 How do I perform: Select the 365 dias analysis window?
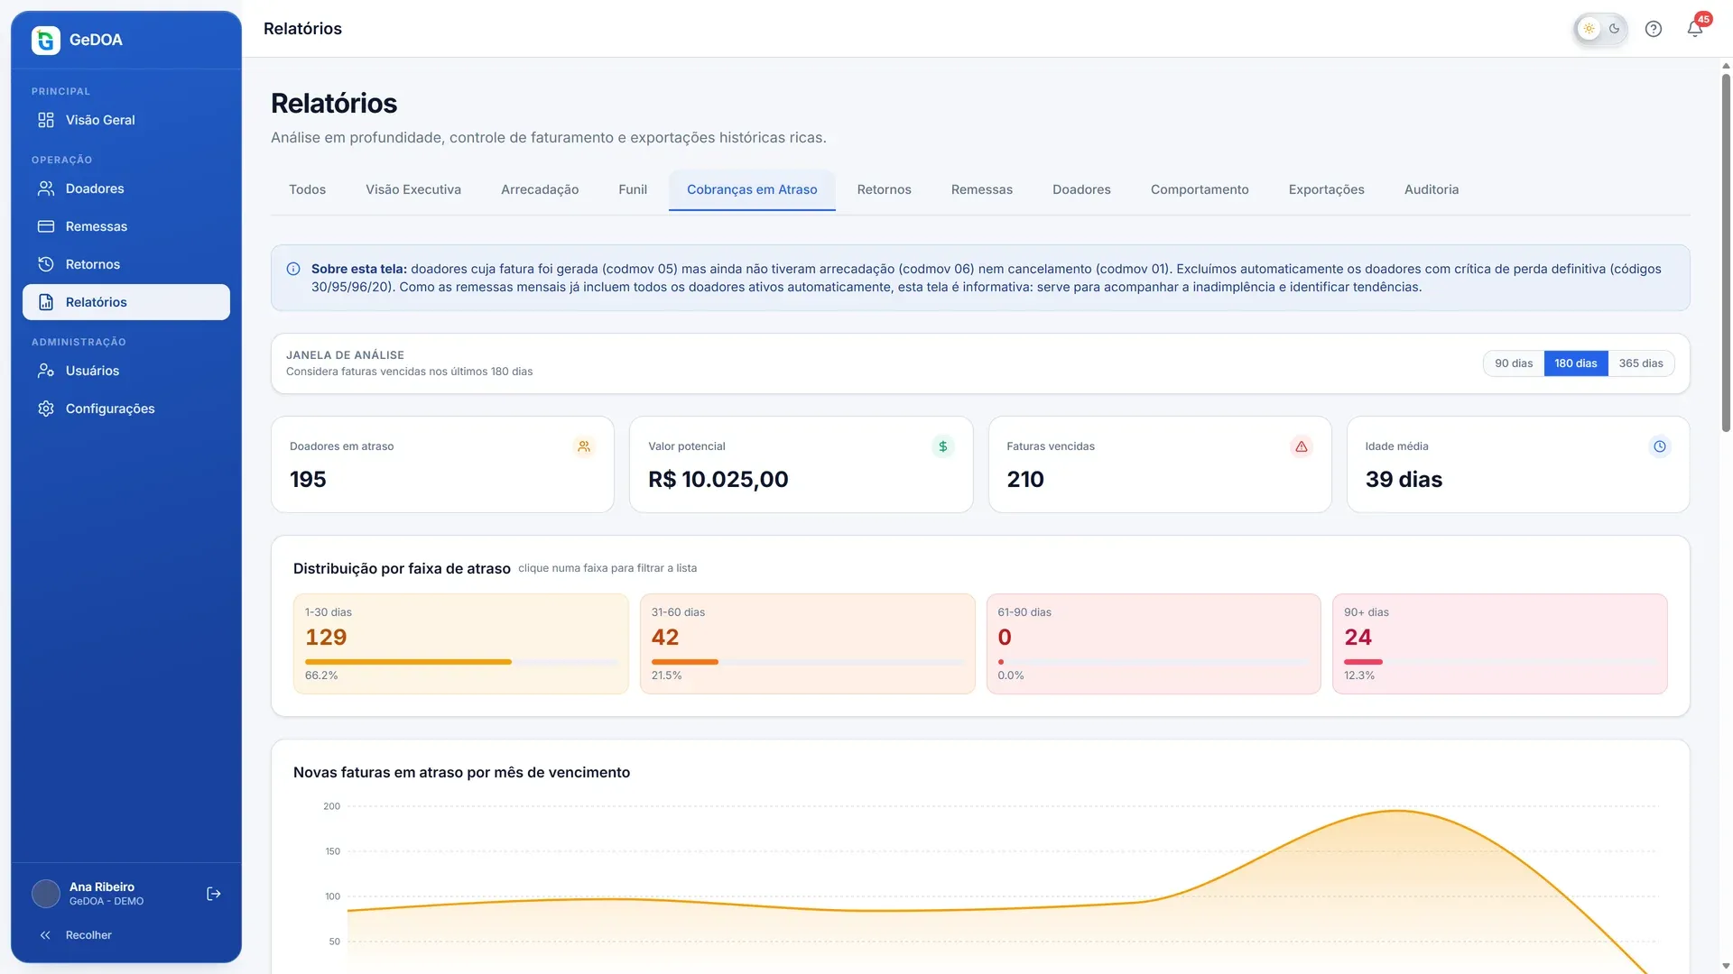coord(1640,363)
